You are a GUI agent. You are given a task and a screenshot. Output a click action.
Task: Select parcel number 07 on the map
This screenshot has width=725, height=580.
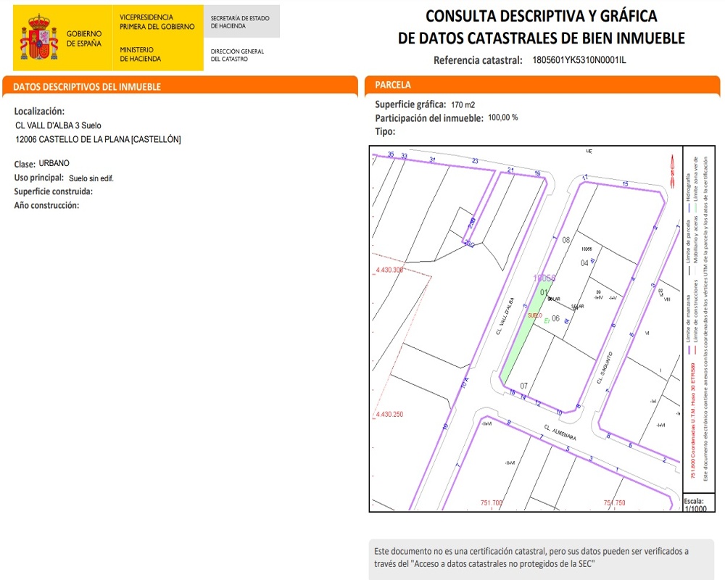(x=523, y=386)
